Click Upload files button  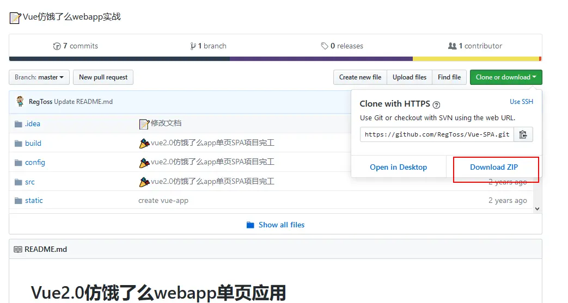(410, 77)
